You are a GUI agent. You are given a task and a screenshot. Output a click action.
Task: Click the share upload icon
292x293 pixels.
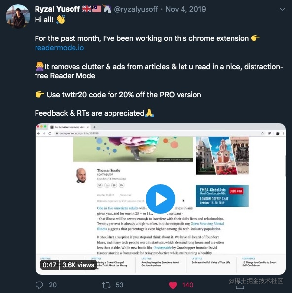[x=240, y=285]
